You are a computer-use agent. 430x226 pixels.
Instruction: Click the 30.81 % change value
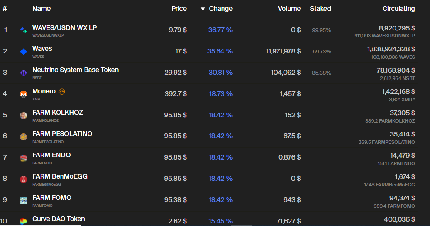point(221,73)
